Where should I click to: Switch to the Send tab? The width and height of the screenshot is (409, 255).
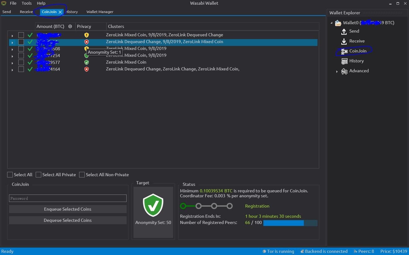tap(7, 12)
